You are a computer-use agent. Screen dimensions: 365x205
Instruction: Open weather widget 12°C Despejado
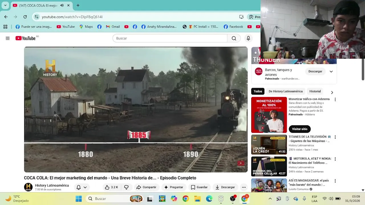coord(17,198)
